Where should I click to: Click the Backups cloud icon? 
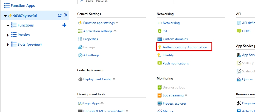80,47
